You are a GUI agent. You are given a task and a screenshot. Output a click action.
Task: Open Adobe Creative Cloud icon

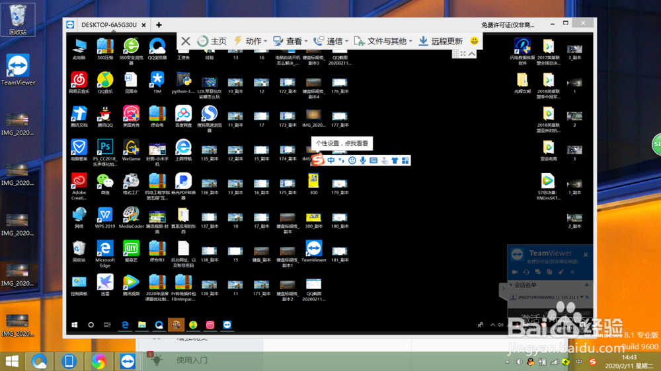click(79, 185)
